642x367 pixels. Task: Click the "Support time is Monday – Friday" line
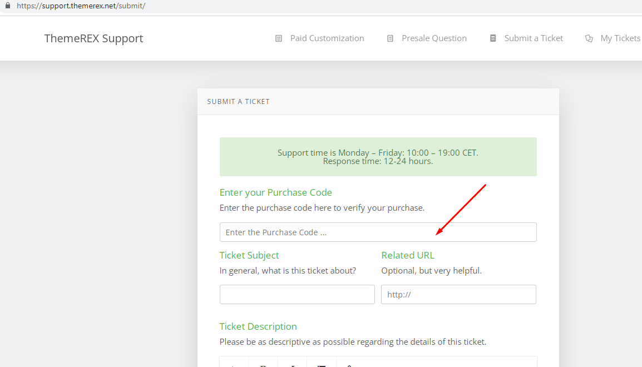378,152
